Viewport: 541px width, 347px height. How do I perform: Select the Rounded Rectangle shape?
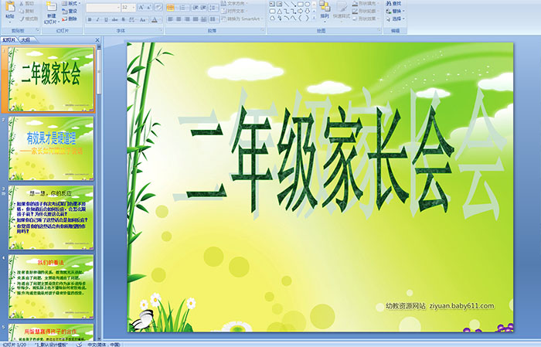pos(272,12)
